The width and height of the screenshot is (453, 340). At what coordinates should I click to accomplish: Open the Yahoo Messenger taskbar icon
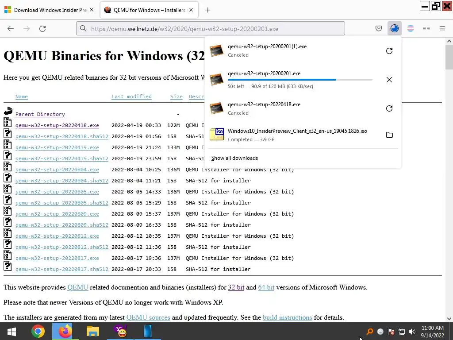pyautogui.click(x=120, y=331)
